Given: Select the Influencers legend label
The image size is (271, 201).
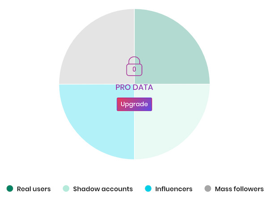Looking at the screenshot, I should (x=174, y=189).
